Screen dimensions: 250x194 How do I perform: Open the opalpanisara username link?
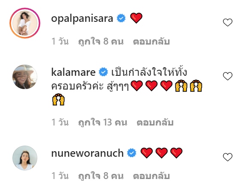click(82, 19)
